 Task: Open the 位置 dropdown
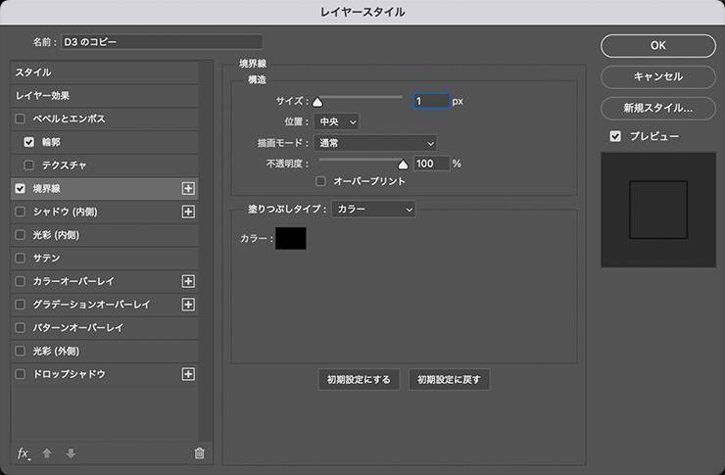pyautogui.click(x=336, y=121)
